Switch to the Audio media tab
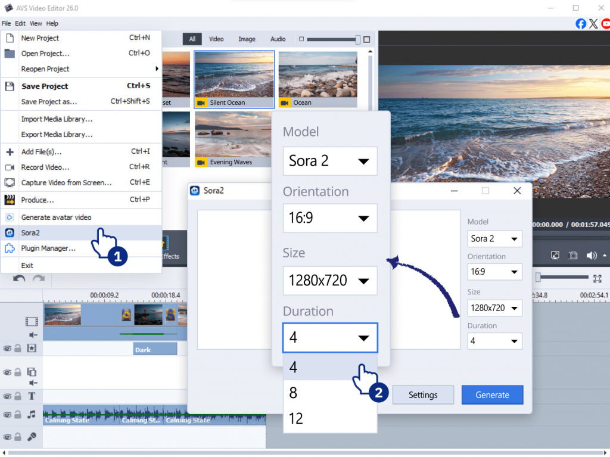 point(278,39)
